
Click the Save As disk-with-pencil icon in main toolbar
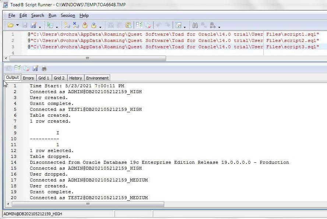[x=34, y=25]
